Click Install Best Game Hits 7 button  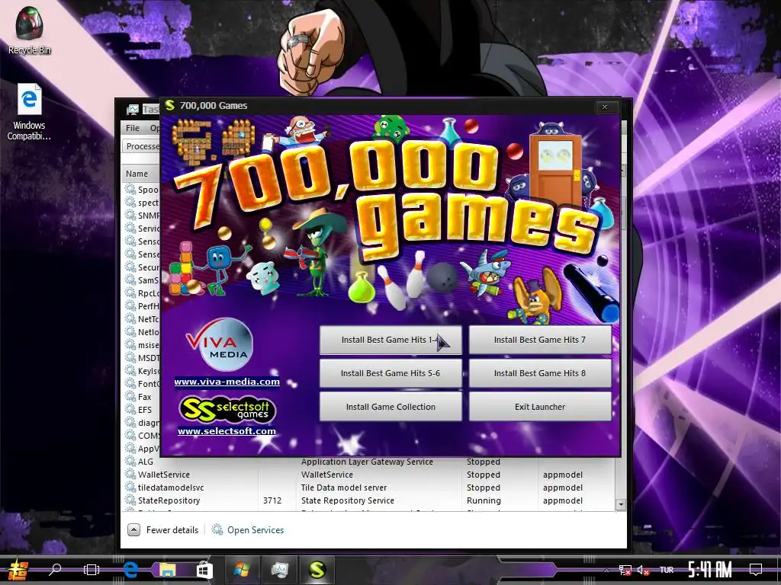click(x=540, y=340)
